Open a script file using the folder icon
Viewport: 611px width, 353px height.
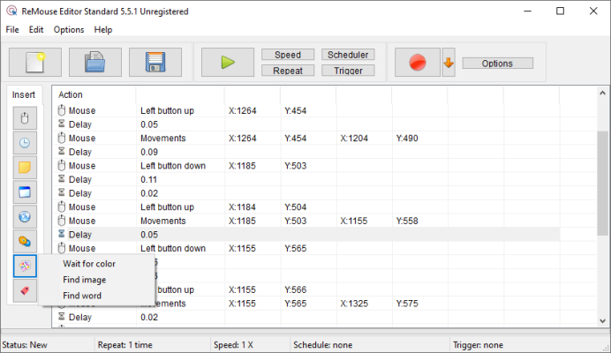tap(94, 63)
